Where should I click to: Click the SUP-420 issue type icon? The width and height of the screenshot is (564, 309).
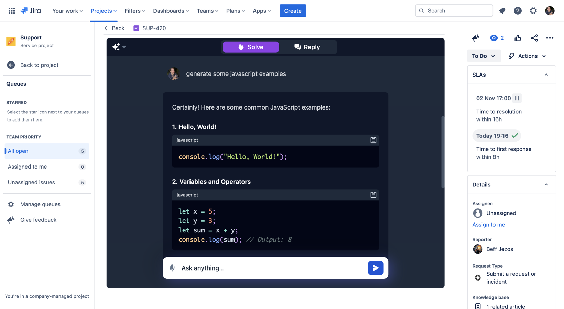(x=136, y=28)
